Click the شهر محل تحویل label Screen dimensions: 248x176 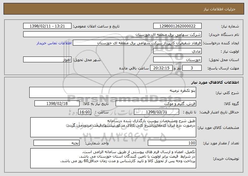(x=87, y=60)
